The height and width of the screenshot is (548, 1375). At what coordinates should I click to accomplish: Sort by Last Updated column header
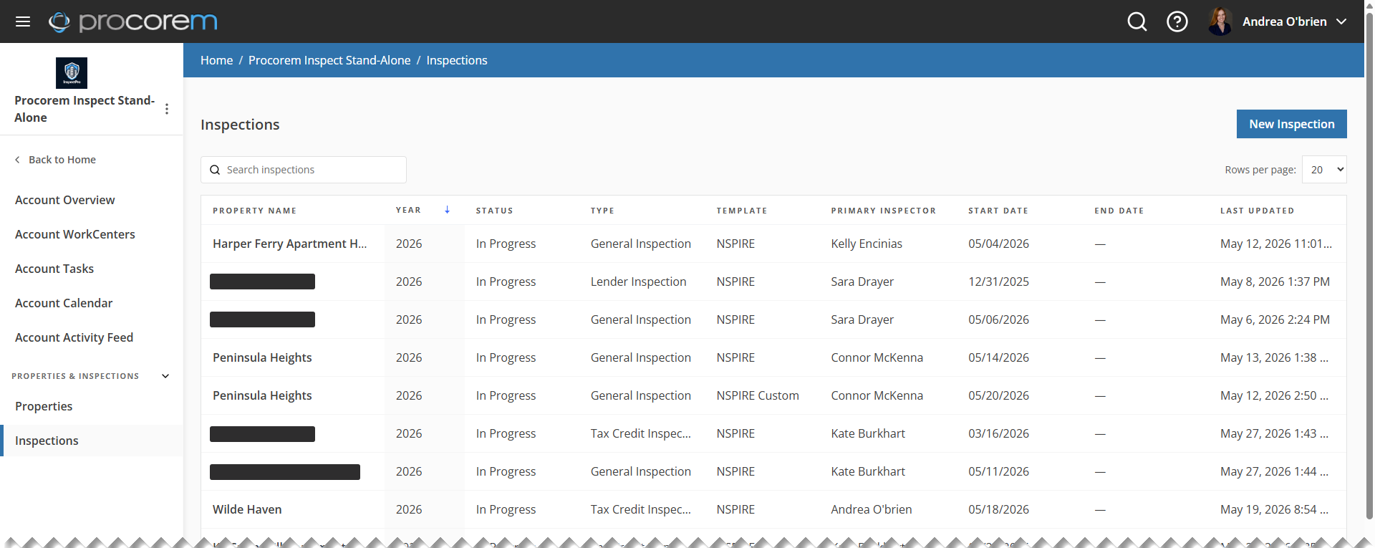[1258, 211]
